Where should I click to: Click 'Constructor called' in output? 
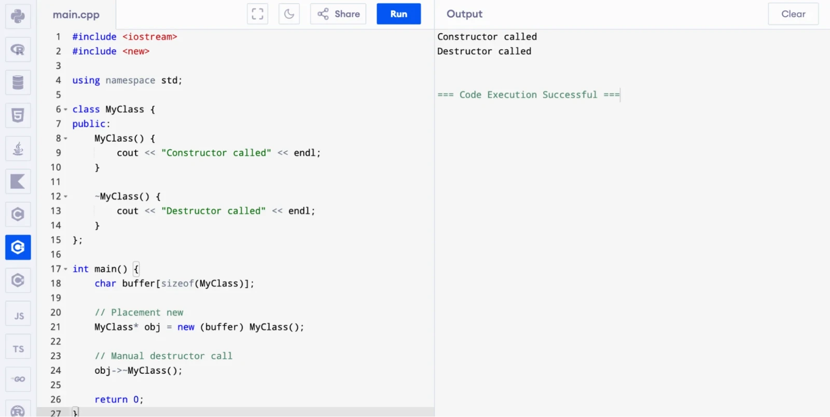(487, 37)
